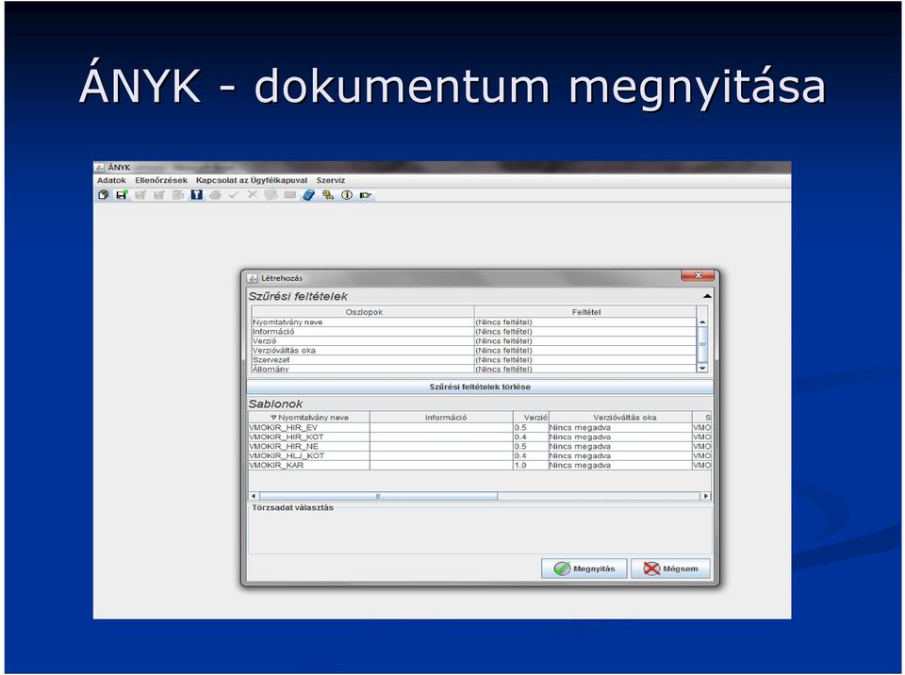
Task: Click the filter table vertical scrollbar thumb
Action: [702, 344]
